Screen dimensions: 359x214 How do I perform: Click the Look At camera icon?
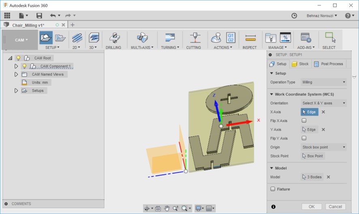pos(158,208)
